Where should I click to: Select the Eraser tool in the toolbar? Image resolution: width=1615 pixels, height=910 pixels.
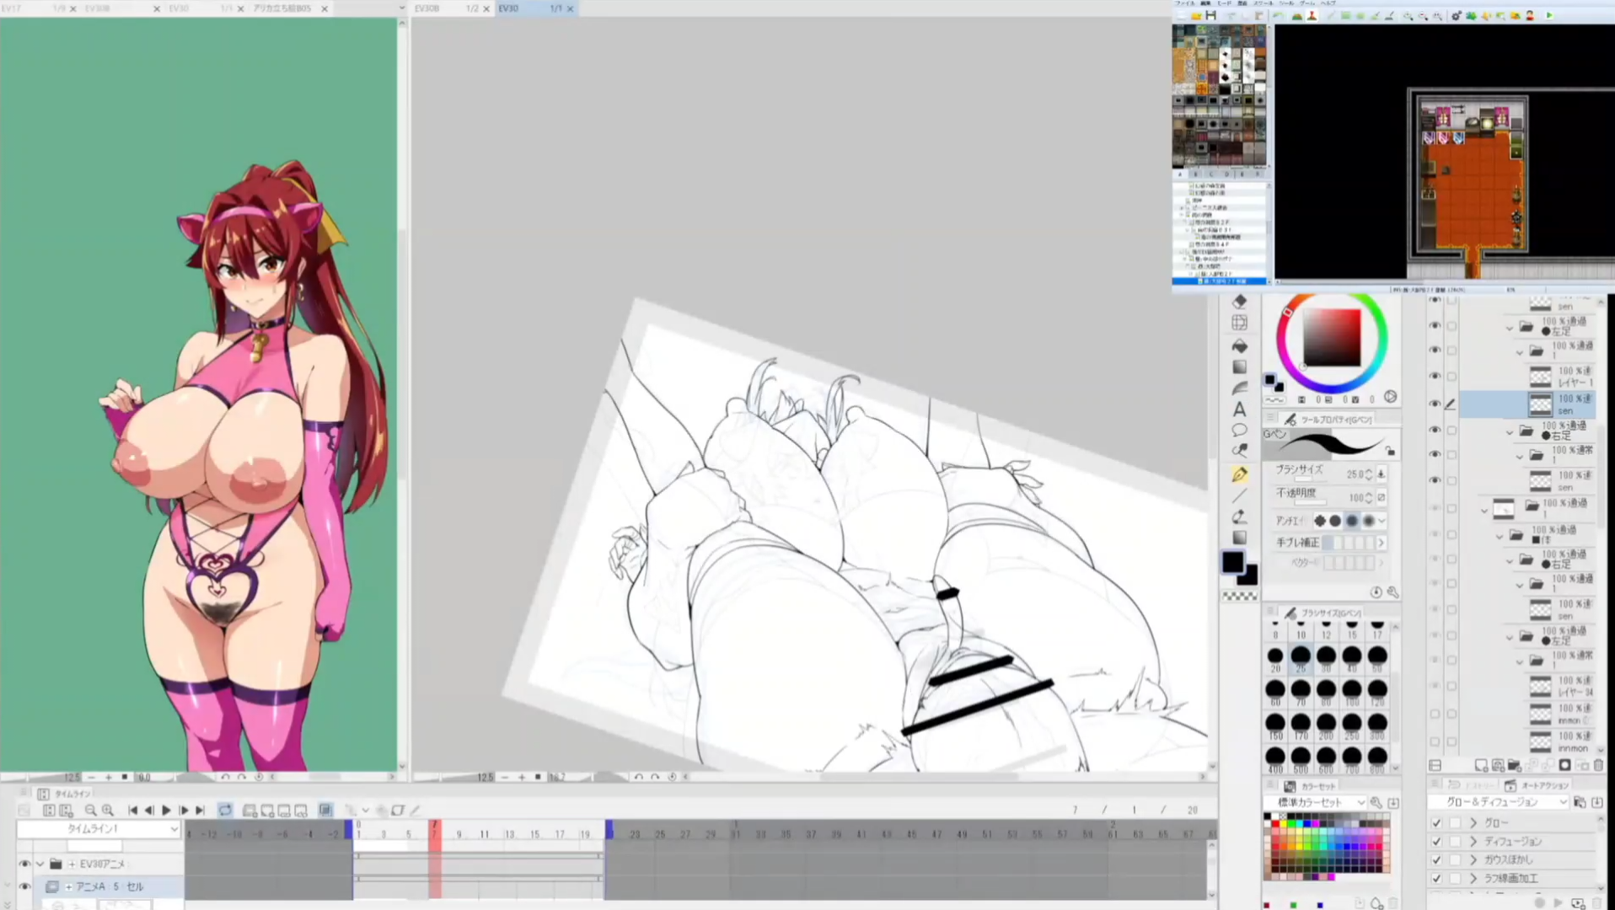(1239, 302)
